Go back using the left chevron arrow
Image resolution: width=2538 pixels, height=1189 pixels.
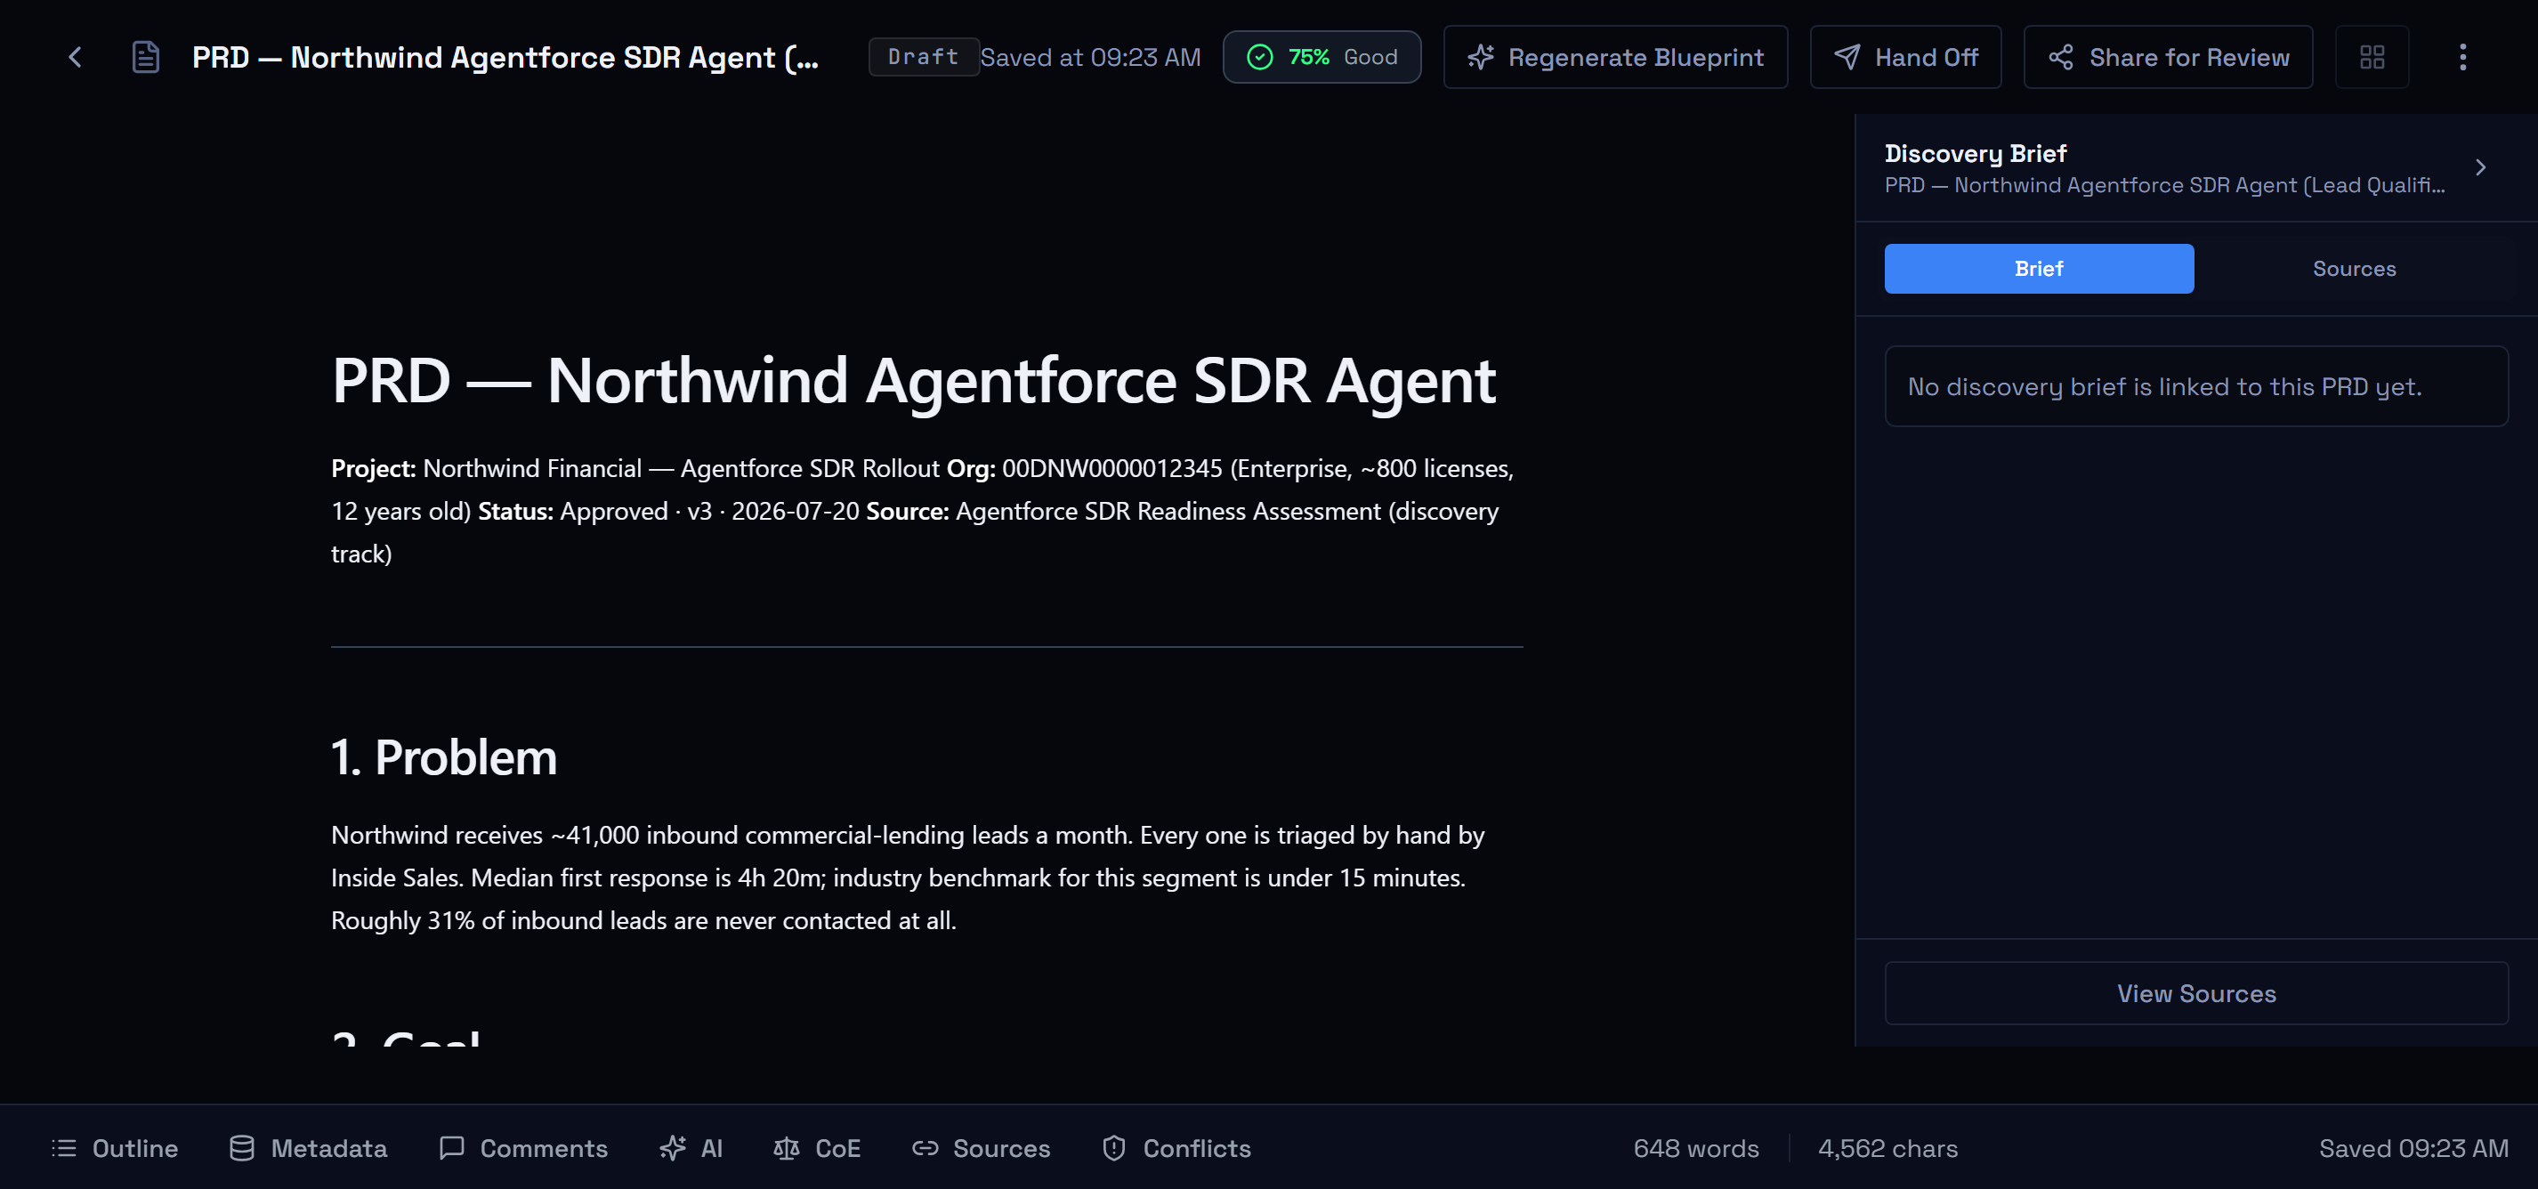pyautogui.click(x=75, y=57)
